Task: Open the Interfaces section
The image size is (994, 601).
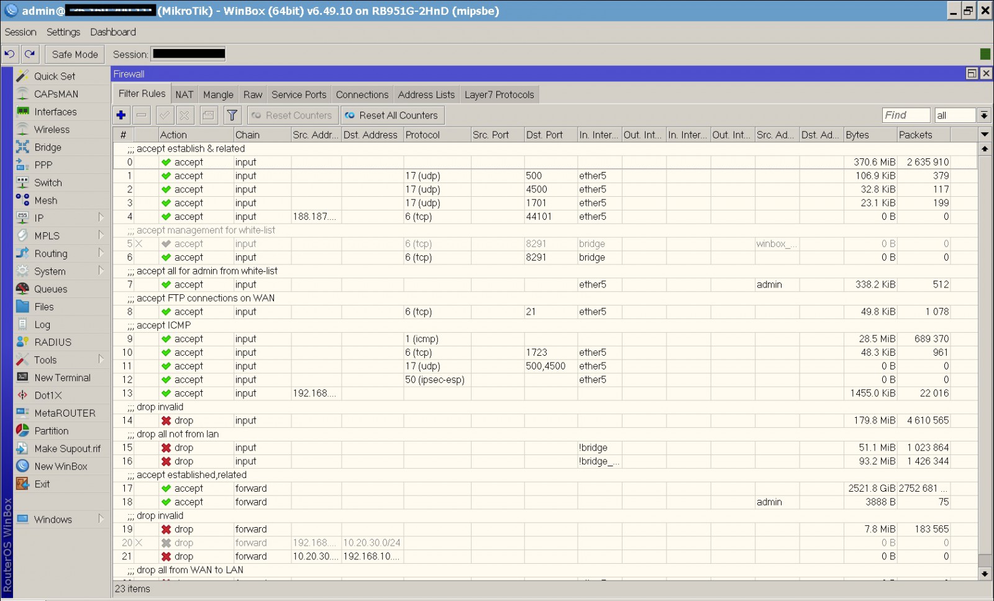Action: click(55, 112)
